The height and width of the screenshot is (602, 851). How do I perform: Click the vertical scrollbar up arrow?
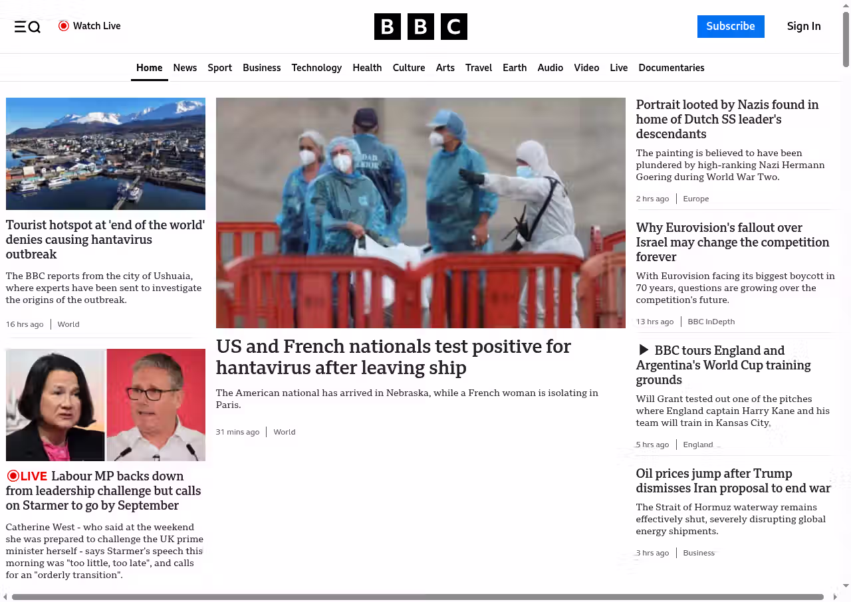(846, 5)
